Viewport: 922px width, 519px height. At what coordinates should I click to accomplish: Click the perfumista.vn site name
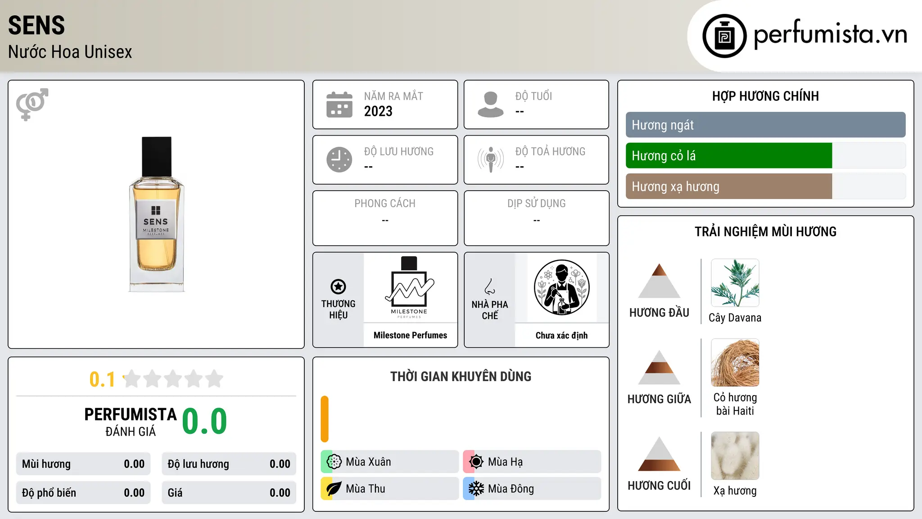(x=830, y=35)
